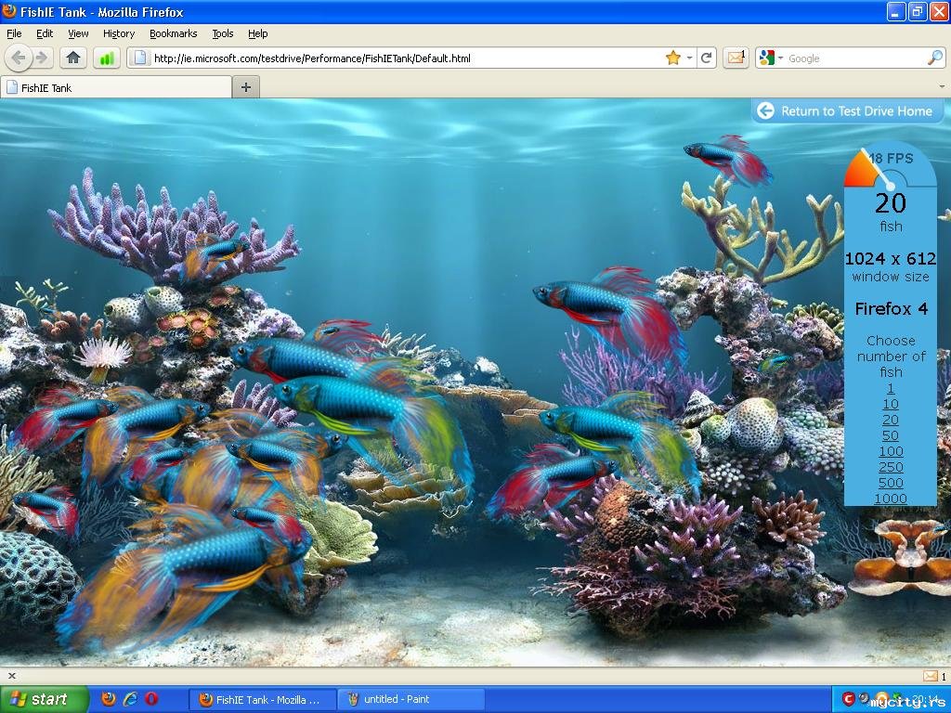This screenshot has width=951, height=713.
Task: Bookmark this page with the star icon
Action: [x=672, y=58]
